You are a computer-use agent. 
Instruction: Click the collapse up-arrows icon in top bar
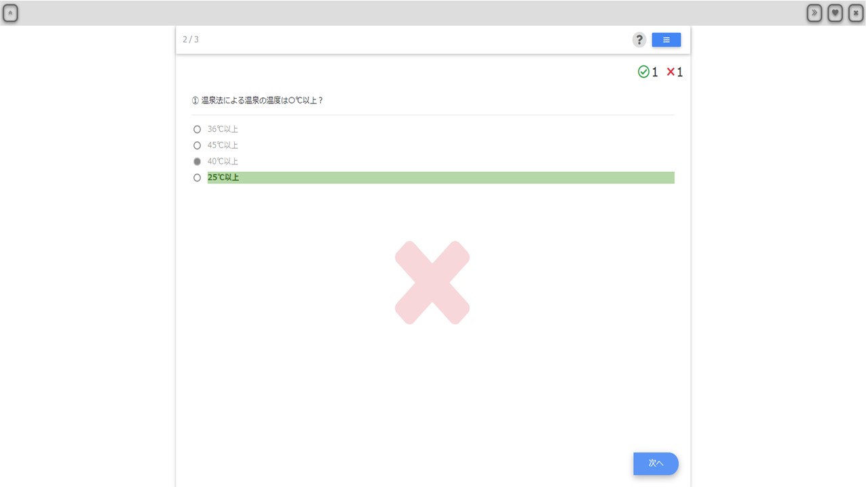tap(10, 13)
